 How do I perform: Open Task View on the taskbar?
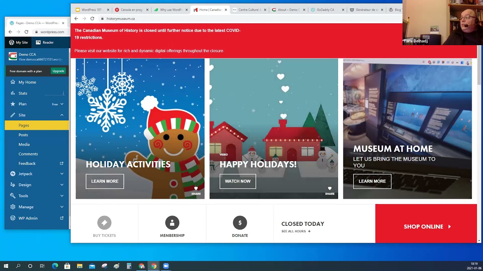pyautogui.click(x=42, y=266)
